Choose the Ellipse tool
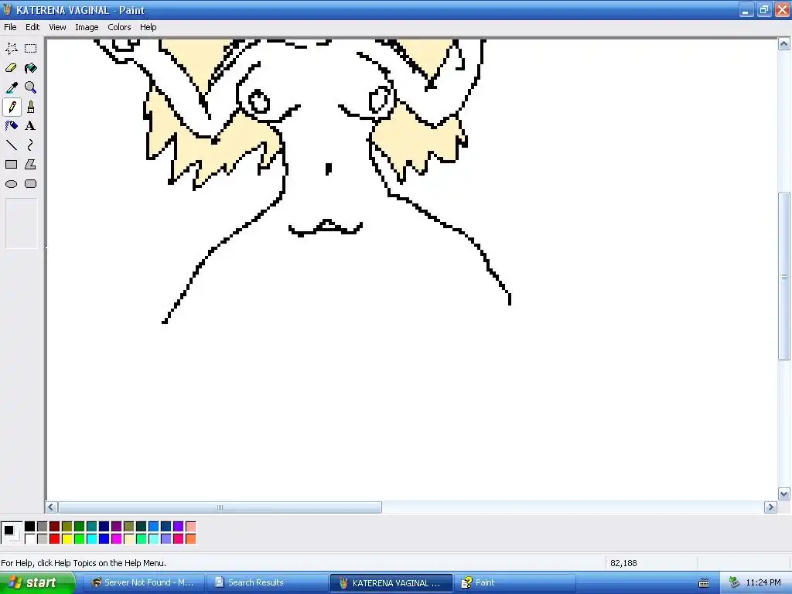792x594 pixels. [12, 184]
